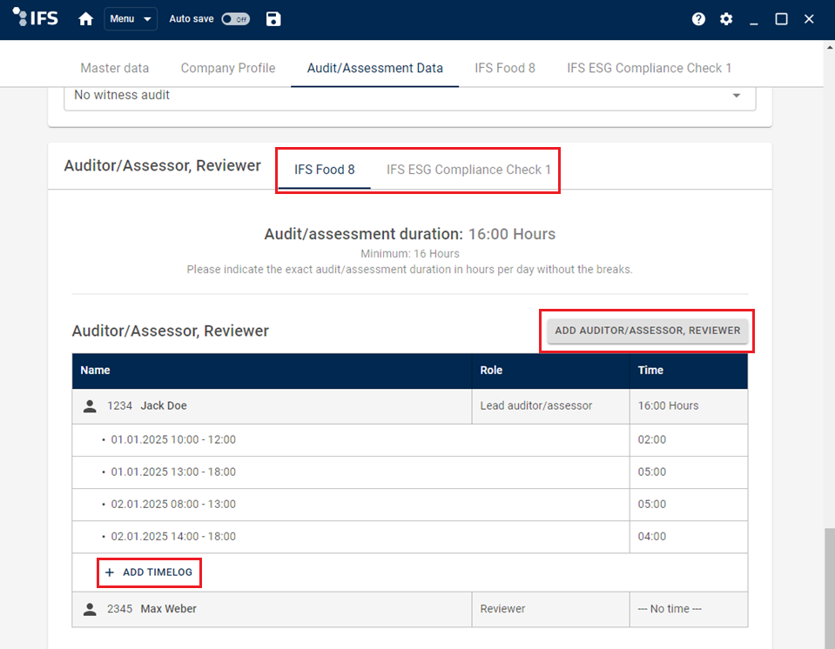
Task: Maximize the IFS window
Action: [x=781, y=19]
